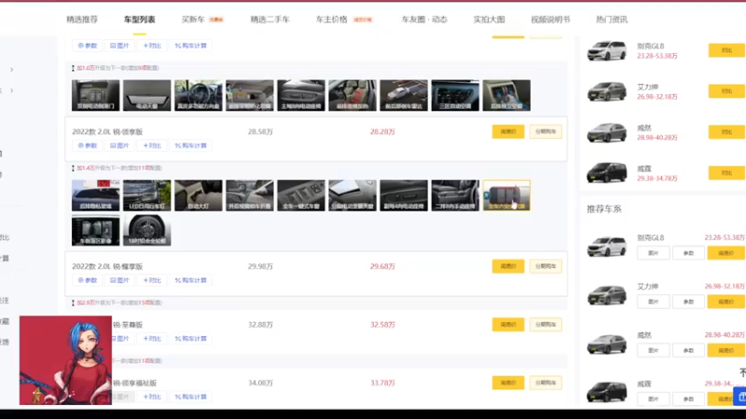Click the 28.58万 guide price text
746x419 pixels.
(x=260, y=131)
